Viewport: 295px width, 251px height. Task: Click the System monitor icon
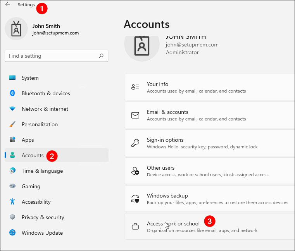coord(12,77)
